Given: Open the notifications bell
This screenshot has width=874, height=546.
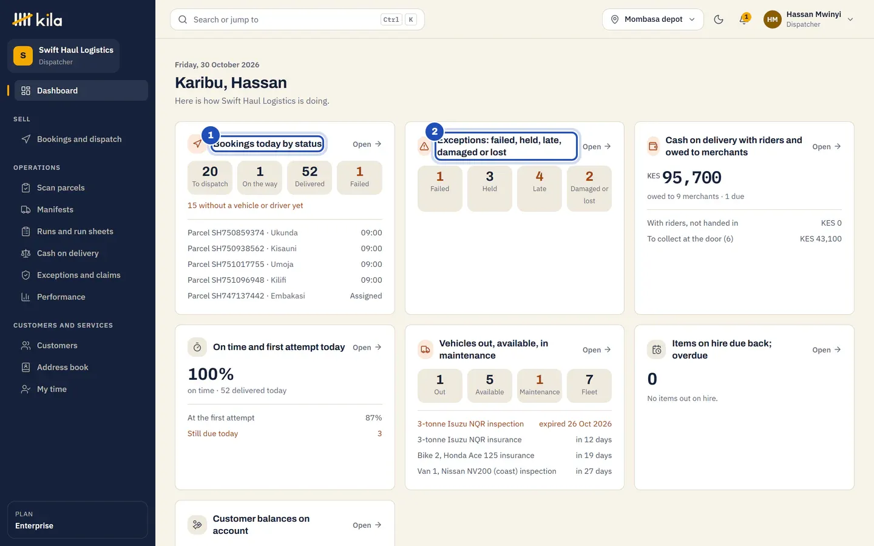Looking at the screenshot, I should coord(744,19).
